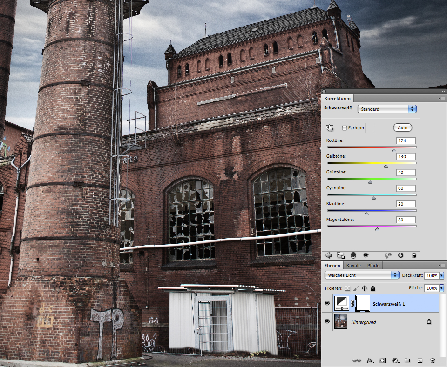Create new adjustment layer from Ebenen footer
This screenshot has width=447, height=367.
(395, 360)
